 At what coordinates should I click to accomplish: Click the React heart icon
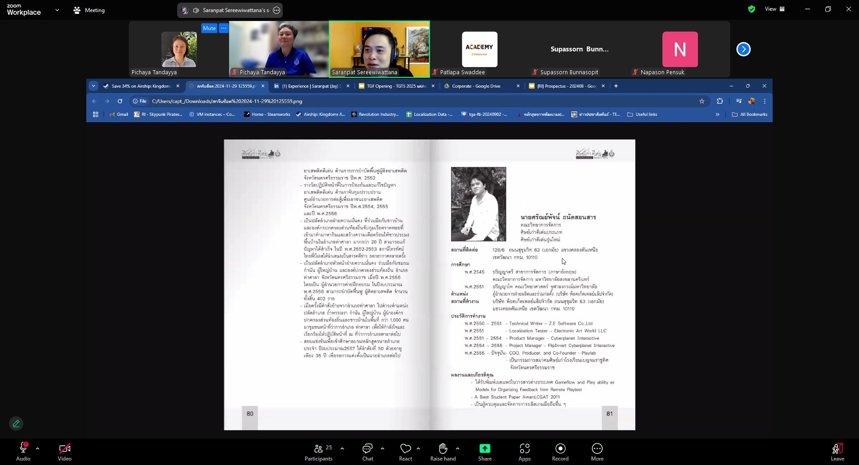pyautogui.click(x=405, y=452)
